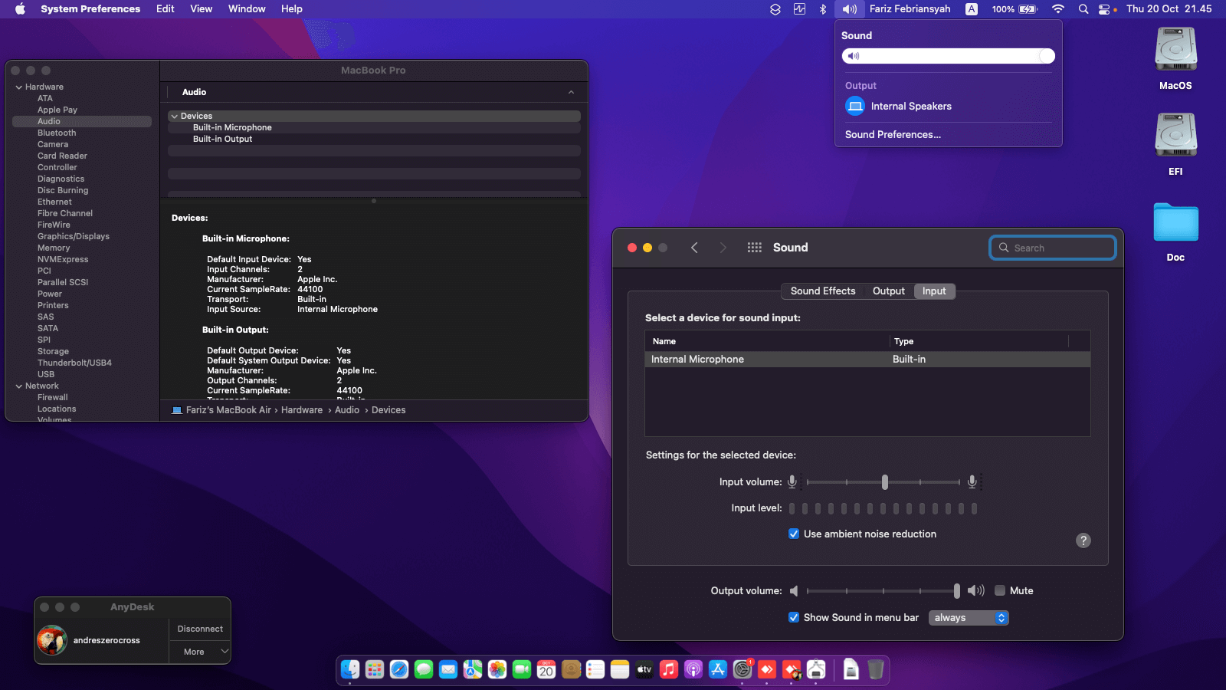Image resolution: width=1226 pixels, height=690 pixels.
Task: Open the Apple menu
Action: (21, 9)
